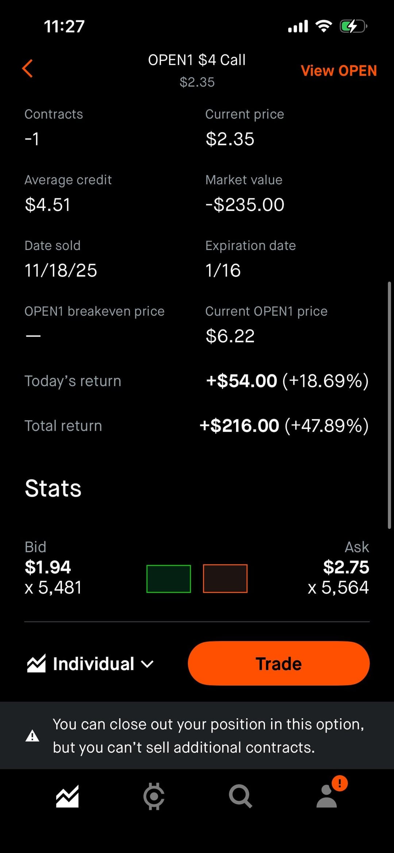Viewport: 394px width, 853px height.
Task: Open the View OPEN link
Action: coord(339,71)
